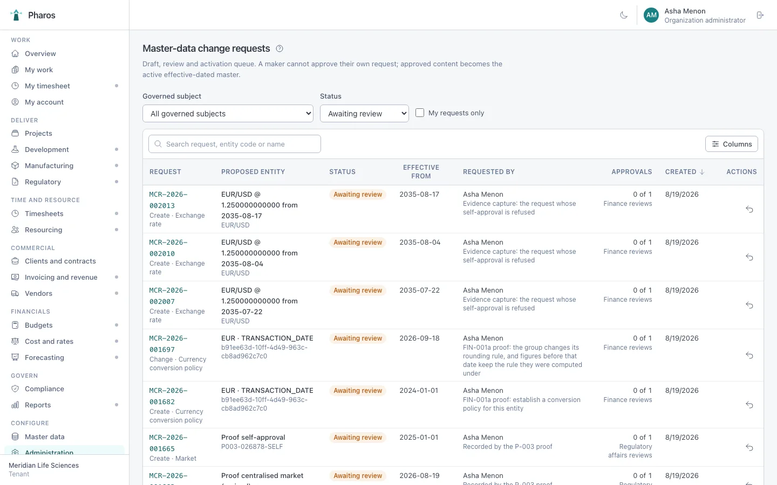Navigate to Clients and contracts
Screen dimensions: 777x485
tap(65, 261)
